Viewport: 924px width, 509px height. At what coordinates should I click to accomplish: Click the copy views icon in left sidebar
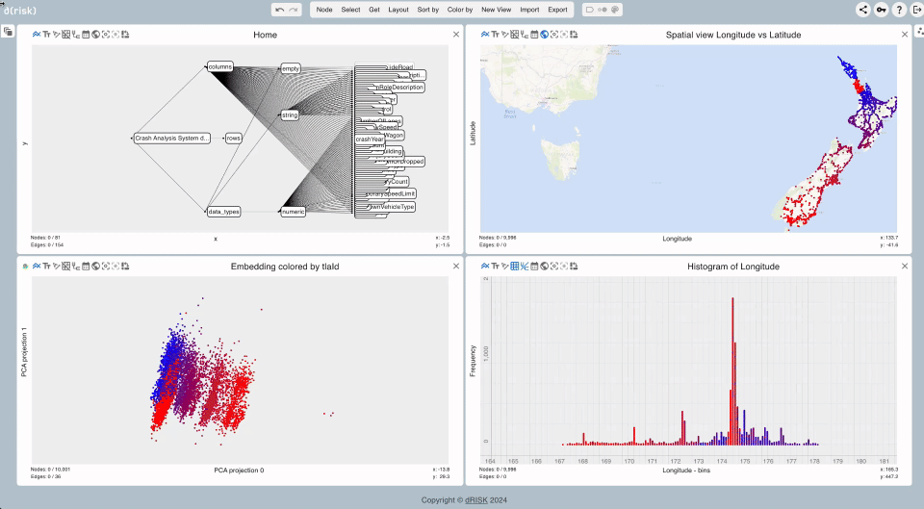tap(8, 32)
